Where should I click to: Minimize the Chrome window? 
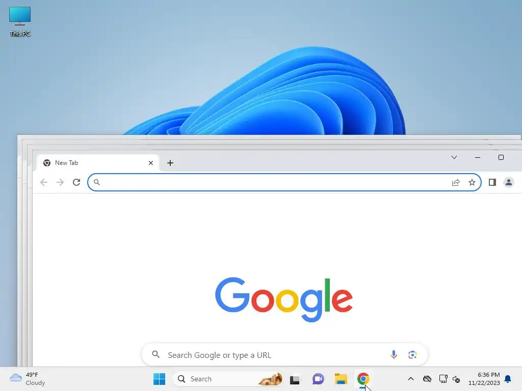coord(477,157)
